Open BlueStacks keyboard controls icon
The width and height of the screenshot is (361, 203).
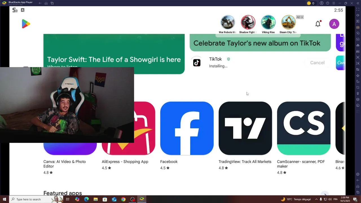coord(358,27)
